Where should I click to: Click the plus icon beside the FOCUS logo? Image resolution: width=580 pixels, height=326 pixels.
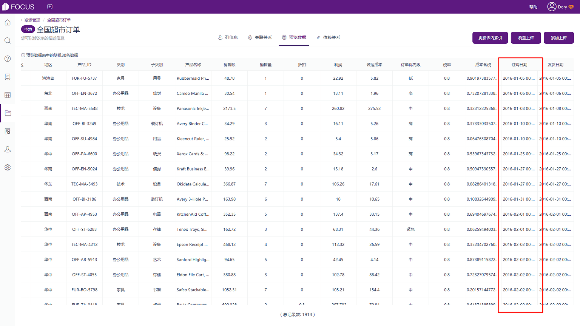tap(50, 7)
